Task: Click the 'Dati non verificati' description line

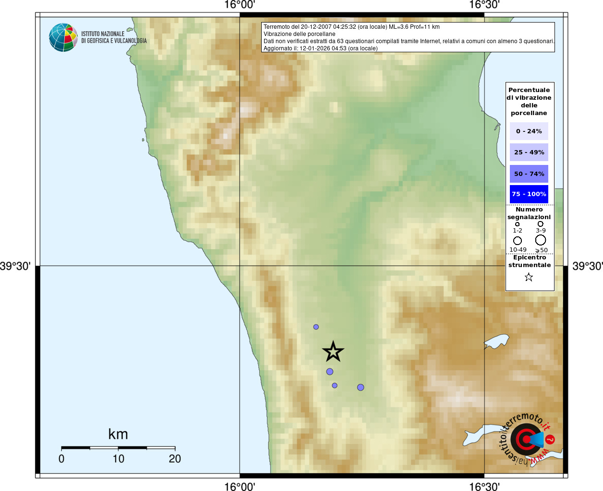Action: click(x=409, y=41)
